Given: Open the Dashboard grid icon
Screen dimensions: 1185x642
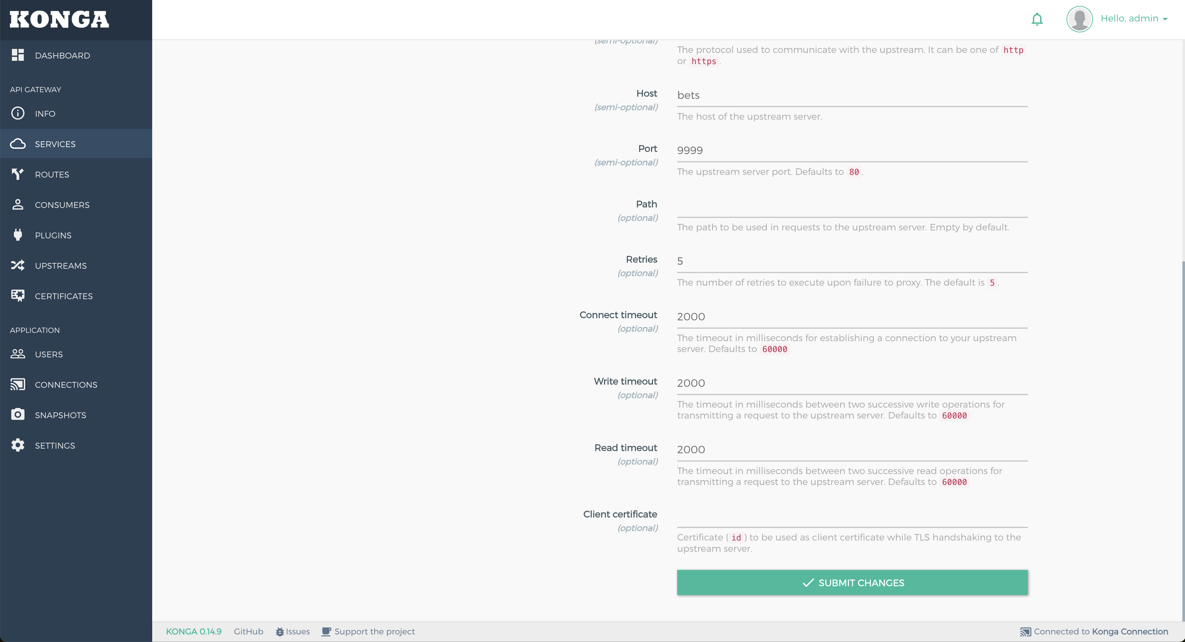Looking at the screenshot, I should click(18, 55).
